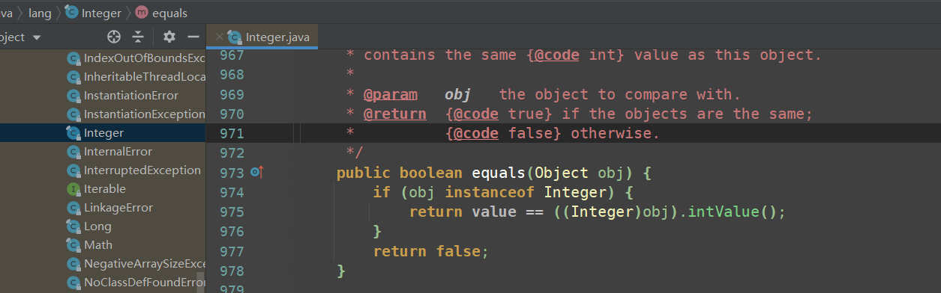Image resolution: width=941 pixels, height=293 pixels.
Task: Select Integer class in project tree
Action: pyautogui.click(x=103, y=133)
